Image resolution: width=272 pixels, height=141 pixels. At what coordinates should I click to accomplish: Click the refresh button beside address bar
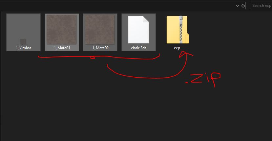(243, 6)
